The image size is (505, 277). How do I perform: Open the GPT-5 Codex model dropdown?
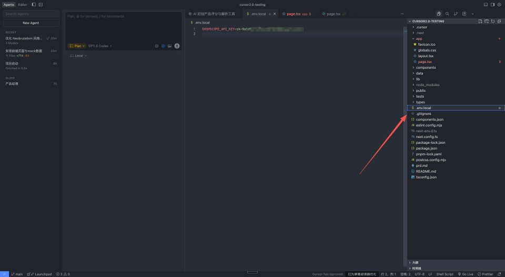click(100, 46)
